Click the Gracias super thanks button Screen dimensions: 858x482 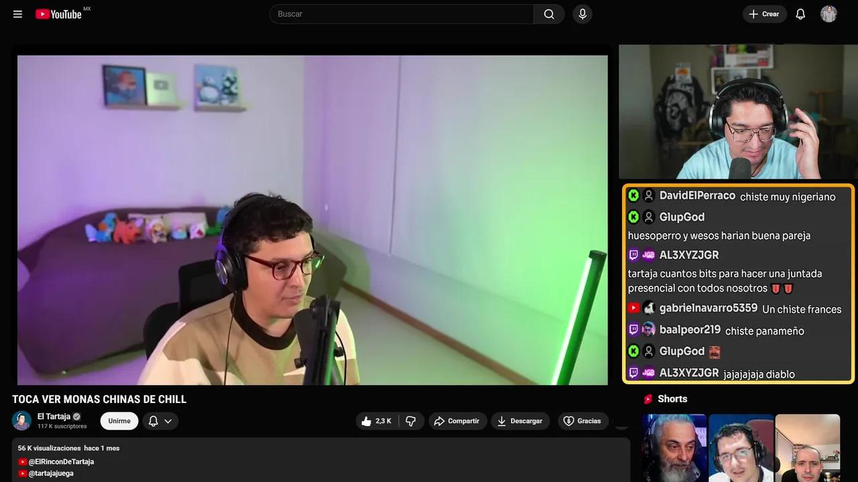click(x=583, y=421)
